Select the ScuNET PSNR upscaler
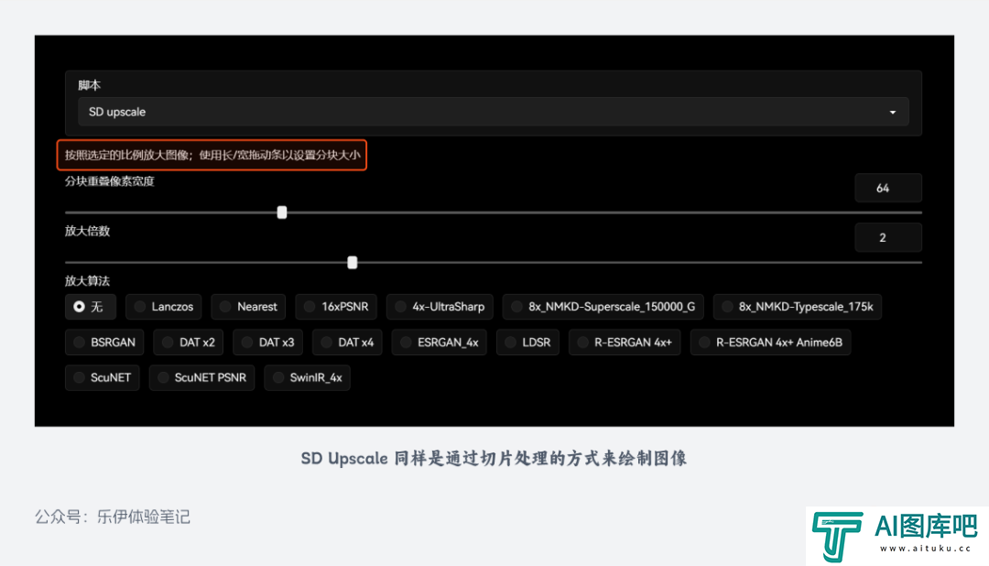 201,378
